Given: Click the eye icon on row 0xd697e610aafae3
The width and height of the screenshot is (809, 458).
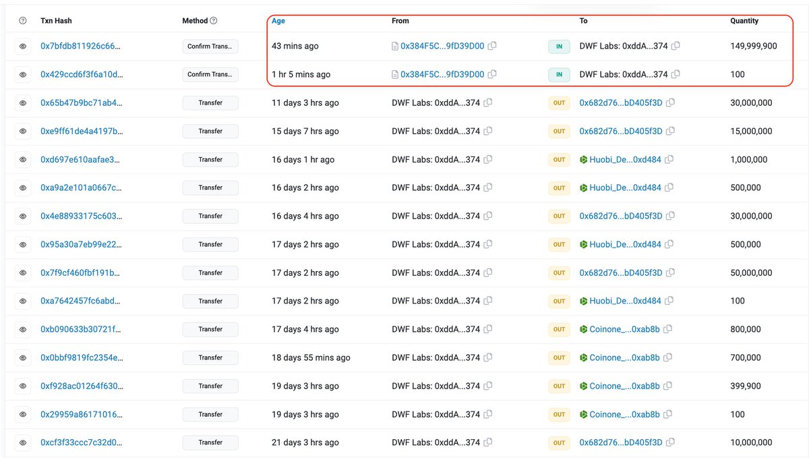Looking at the screenshot, I should point(23,160).
